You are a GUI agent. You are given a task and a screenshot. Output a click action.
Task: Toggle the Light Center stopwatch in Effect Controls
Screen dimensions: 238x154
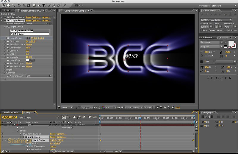(x=8, y=38)
